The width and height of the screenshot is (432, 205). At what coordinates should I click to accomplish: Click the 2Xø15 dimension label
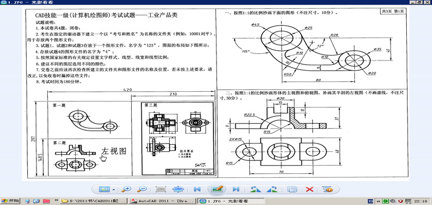tap(236, 139)
